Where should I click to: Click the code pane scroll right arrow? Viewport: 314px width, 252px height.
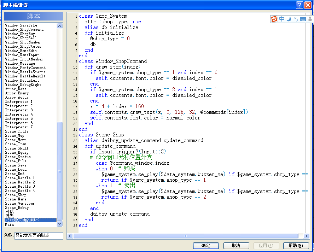pos(306,236)
